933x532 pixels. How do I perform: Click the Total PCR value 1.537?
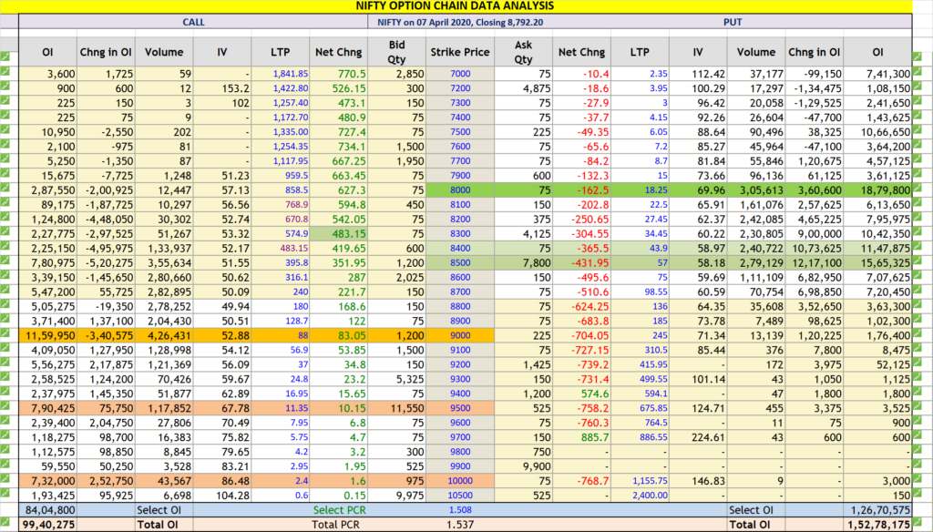pyautogui.click(x=460, y=525)
